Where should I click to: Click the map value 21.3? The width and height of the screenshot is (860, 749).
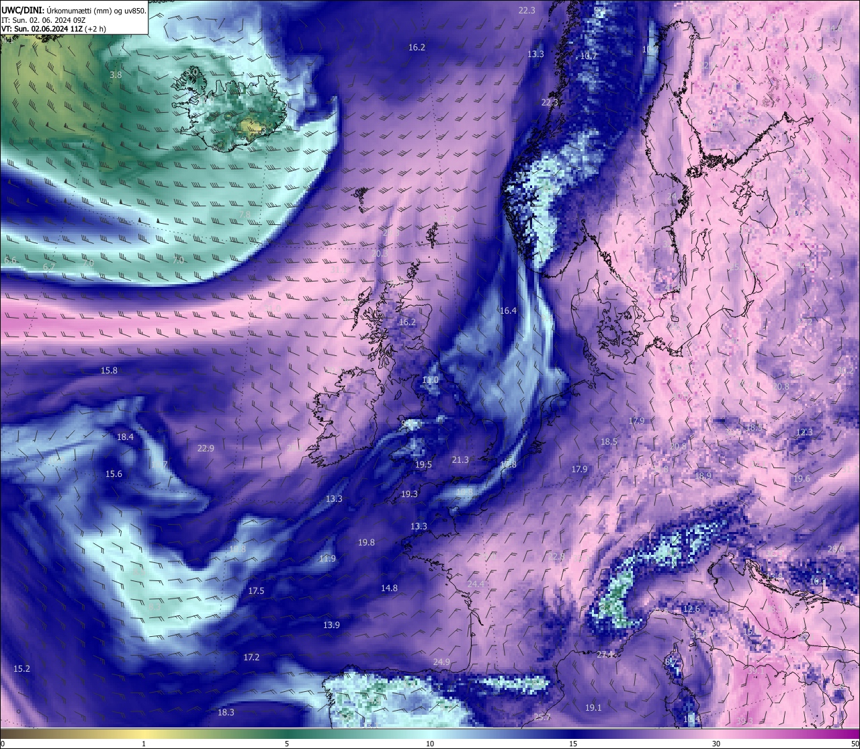[460, 459]
